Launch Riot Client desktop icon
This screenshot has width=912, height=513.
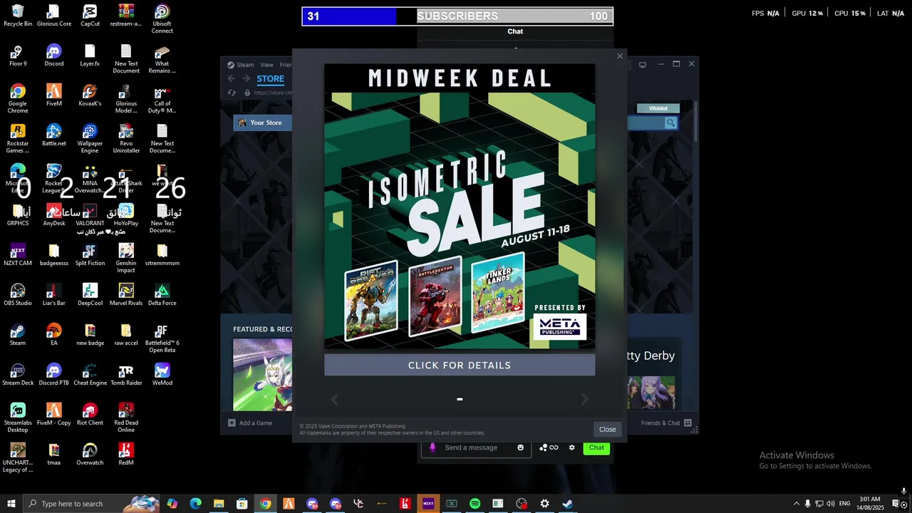[x=90, y=415]
